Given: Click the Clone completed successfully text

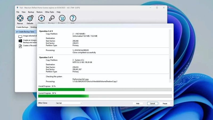Looking at the screenshot, I should tap(84, 53).
